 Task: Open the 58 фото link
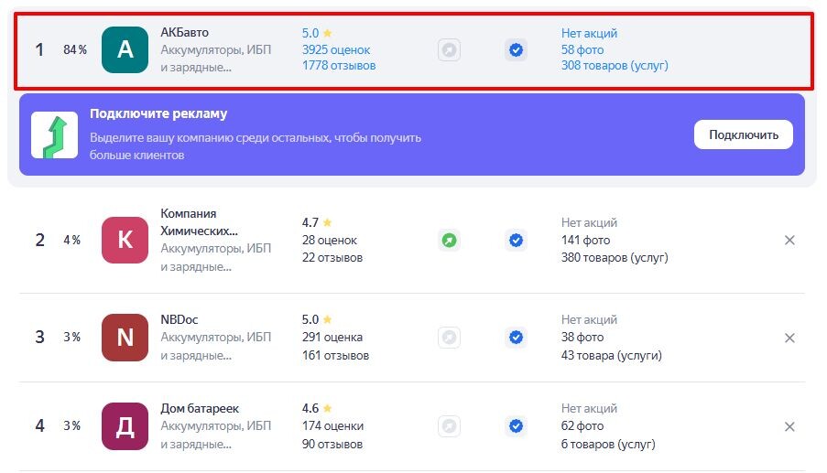(x=582, y=49)
